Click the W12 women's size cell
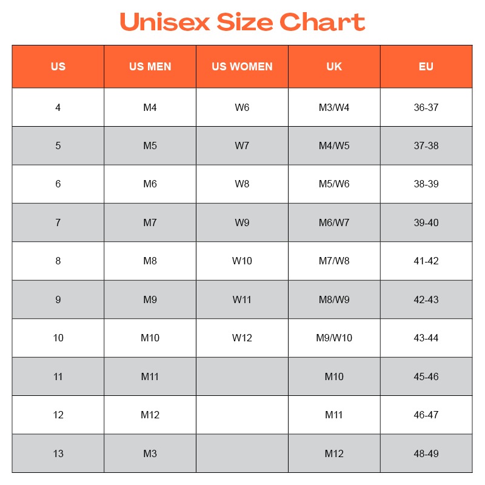Image resolution: width=485 pixels, height=485 pixels. [x=242, y=338]
